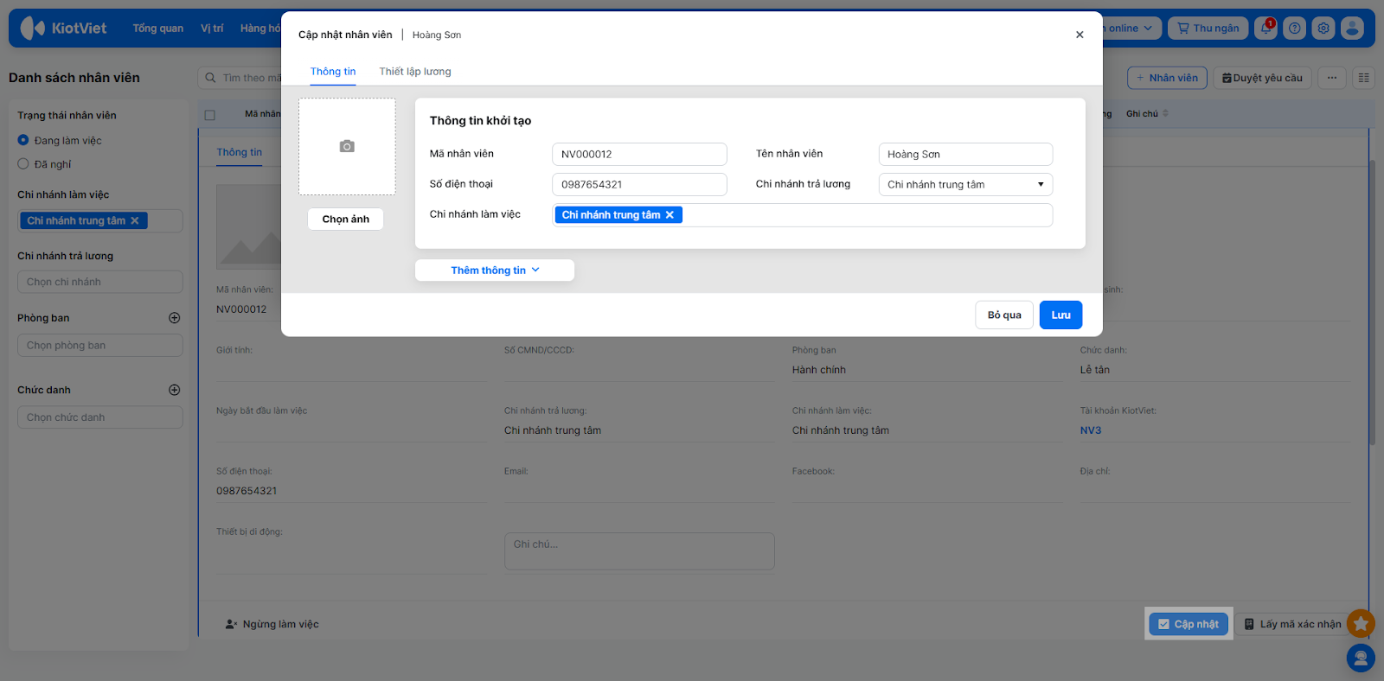This screenshot has width=1384, height=681.
Task: Switch to the Thiết lập lương tab
Action: (415, 72)
